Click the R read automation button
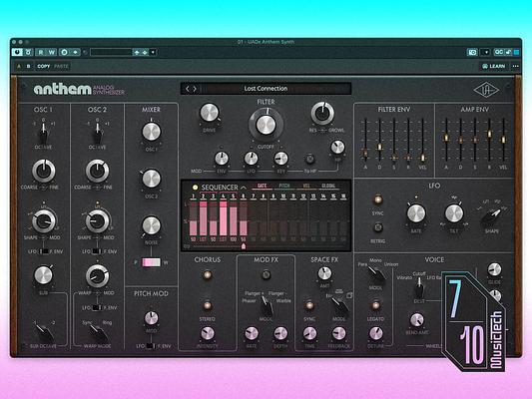532x399 pixels. tap(41, 52)
